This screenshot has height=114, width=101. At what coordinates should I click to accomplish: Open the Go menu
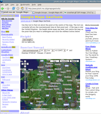[17, 5]
